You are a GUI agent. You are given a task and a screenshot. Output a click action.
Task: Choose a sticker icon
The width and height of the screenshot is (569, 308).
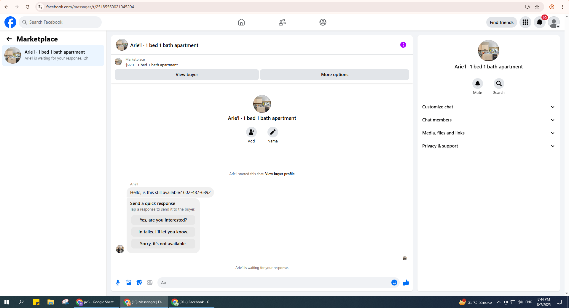[139, 283]
